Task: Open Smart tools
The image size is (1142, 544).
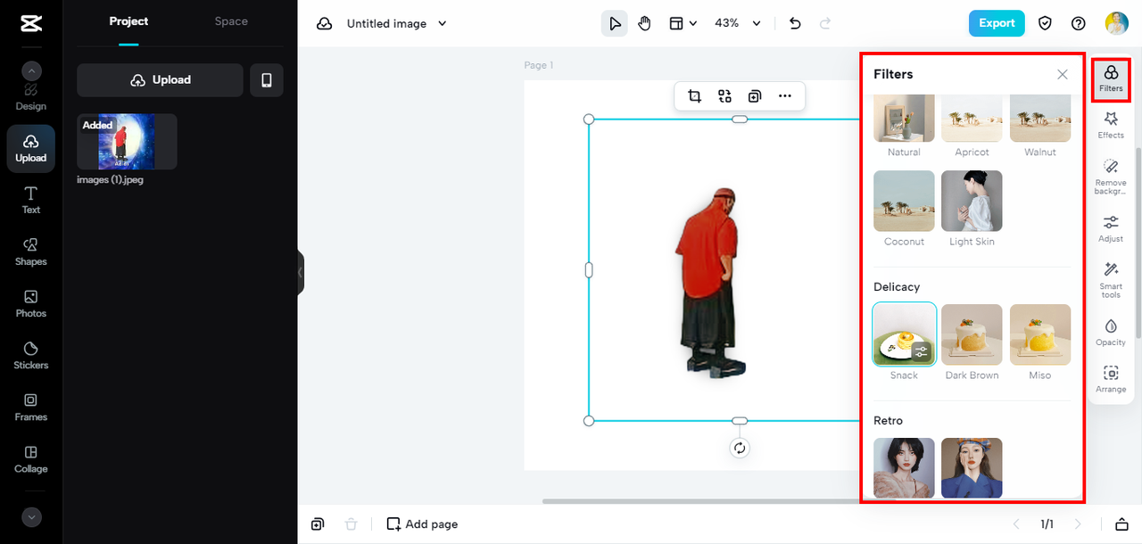Action: point(1111,280)
